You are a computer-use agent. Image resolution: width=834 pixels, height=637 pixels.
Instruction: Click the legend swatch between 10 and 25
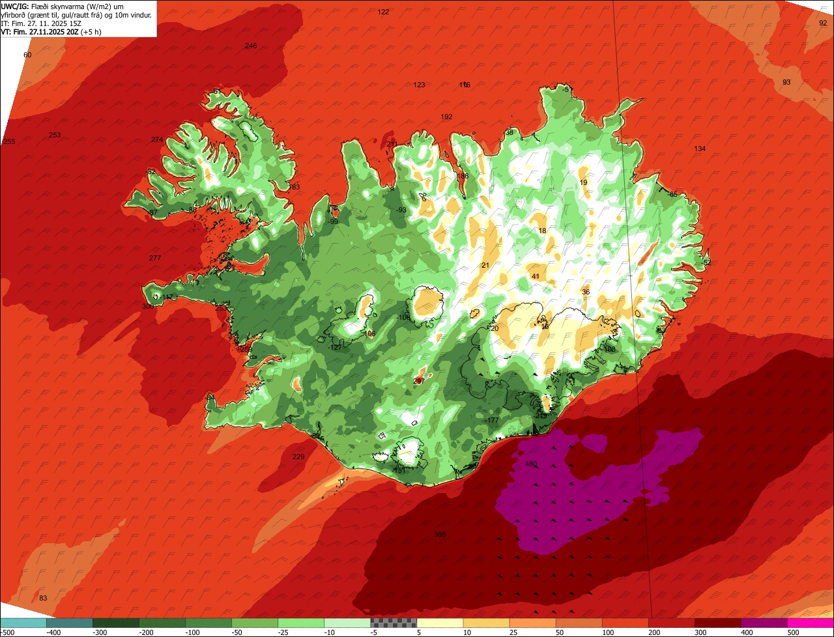486,623
